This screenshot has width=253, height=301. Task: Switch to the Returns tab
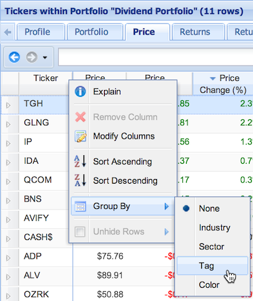(195, 32)
